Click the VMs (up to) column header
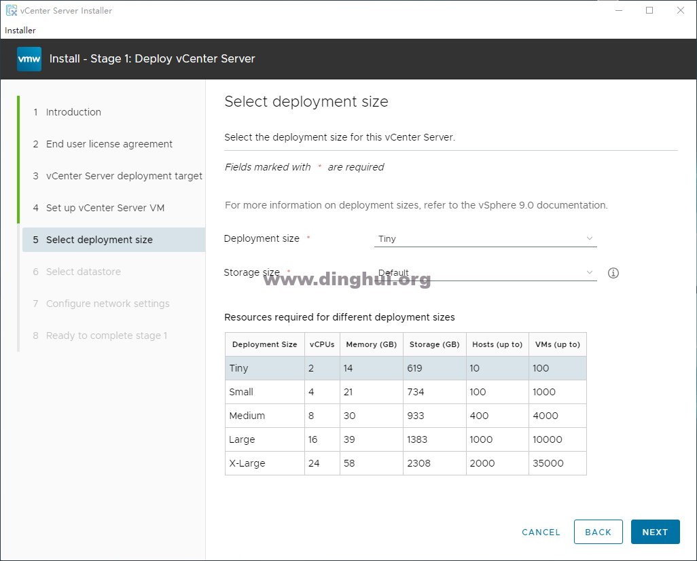Image resolution: width=697 pixels, height=561 pixels. (558, 344)
